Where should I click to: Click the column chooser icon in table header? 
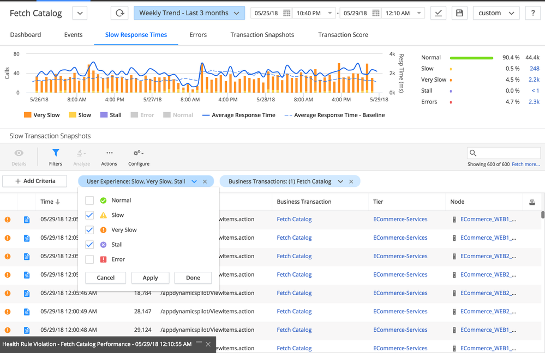tap(532, 202)
